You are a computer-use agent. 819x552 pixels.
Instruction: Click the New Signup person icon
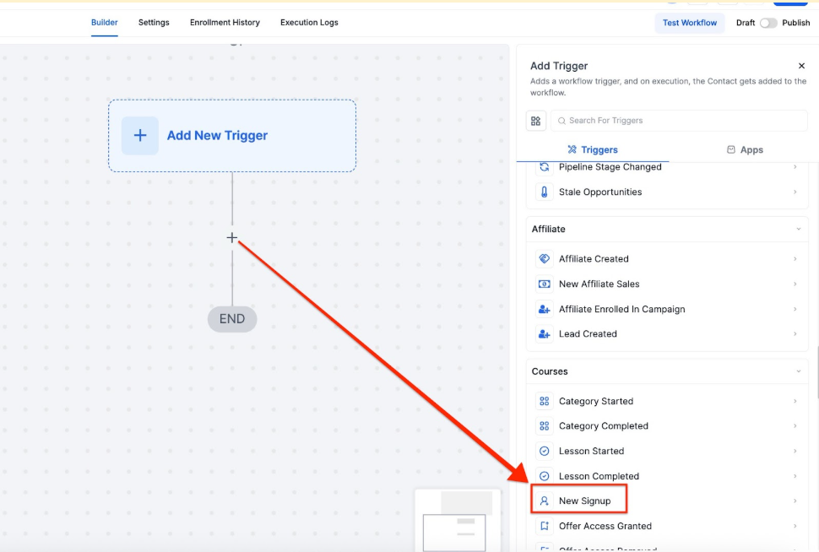(x=545, y=501)
